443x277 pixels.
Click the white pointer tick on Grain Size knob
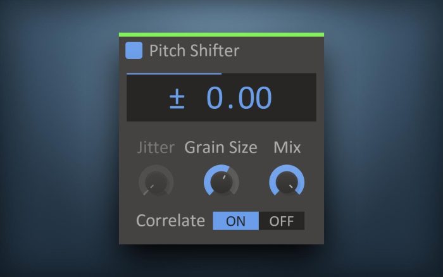point(224,177)
